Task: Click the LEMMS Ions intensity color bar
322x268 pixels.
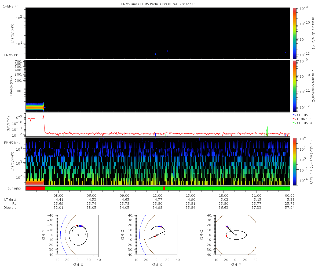Action: click(x=294, y=161)
